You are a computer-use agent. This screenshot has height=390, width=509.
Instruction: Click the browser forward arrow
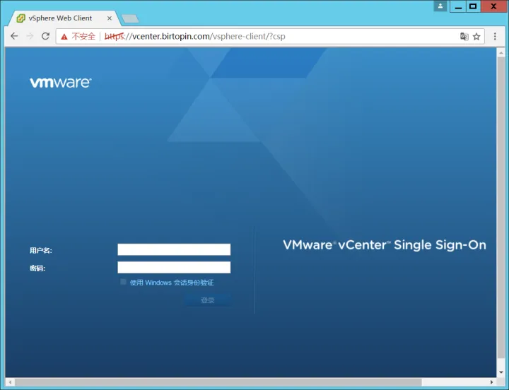tap(30, 36)
